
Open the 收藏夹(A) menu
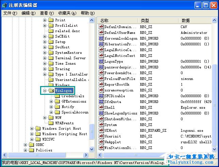point(67,13)
